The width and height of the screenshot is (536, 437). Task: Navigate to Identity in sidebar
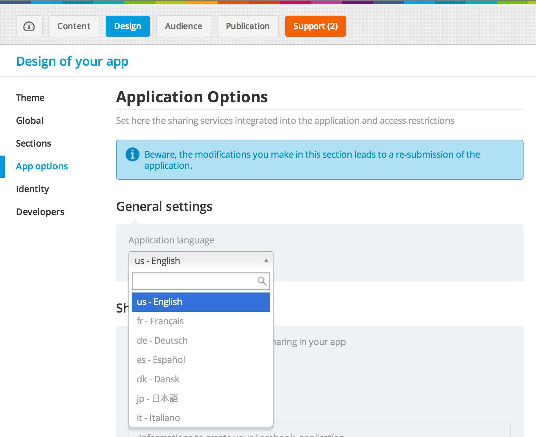click(x=32, y=189)
